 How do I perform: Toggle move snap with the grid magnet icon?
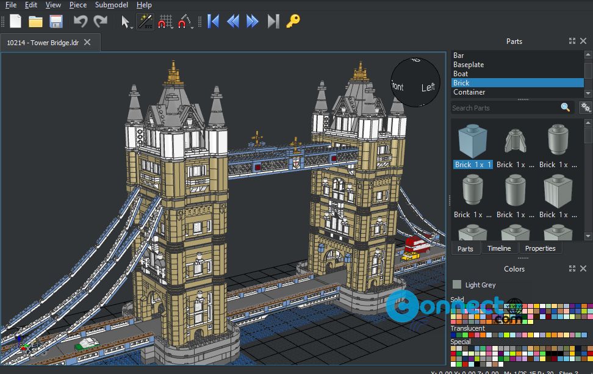click(165, 21)
